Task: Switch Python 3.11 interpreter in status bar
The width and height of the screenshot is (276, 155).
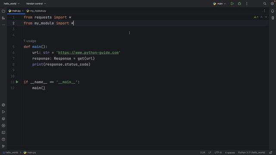Action: [251, 152]
